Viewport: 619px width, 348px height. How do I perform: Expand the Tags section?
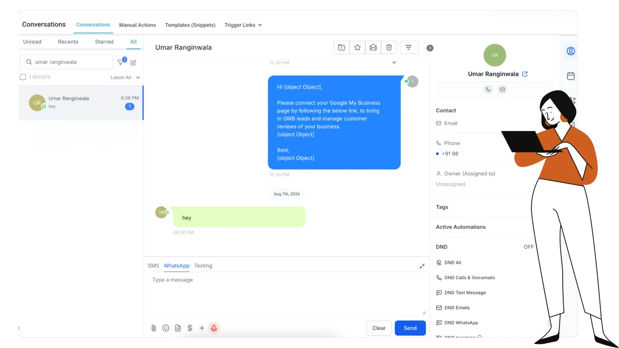[442, 207]
